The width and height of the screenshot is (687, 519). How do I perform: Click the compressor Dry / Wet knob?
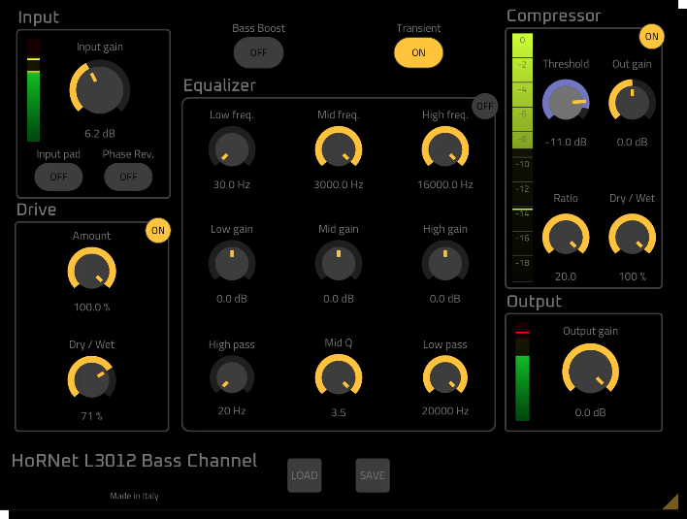[x=632, y=235]
